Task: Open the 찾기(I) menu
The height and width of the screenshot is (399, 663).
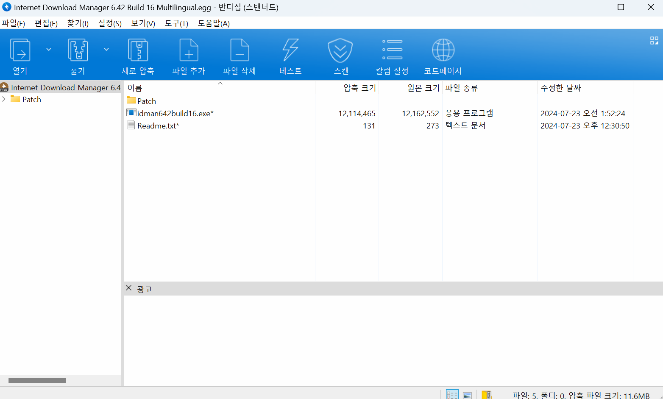Action: [x=78, y=23]
